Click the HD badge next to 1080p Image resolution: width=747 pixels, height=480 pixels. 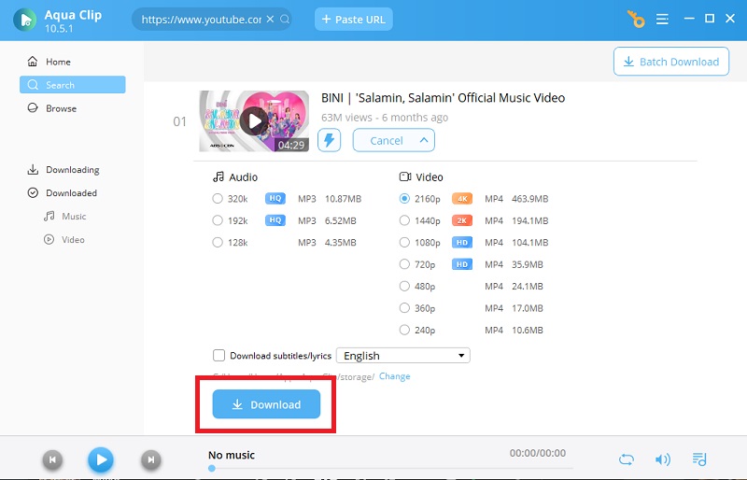(462, 243)
